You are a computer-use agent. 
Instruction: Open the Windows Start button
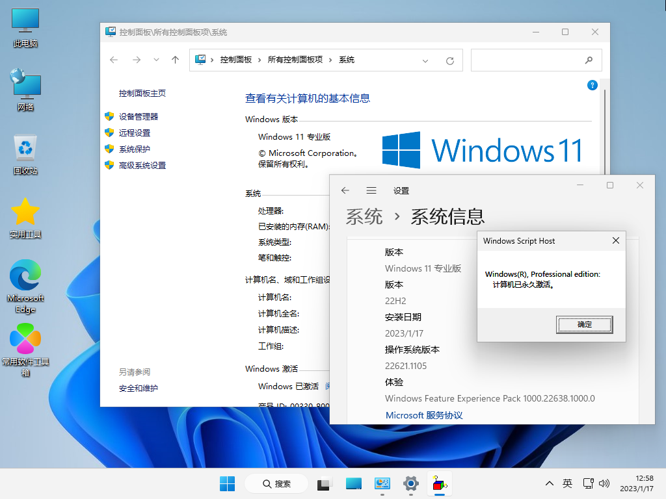tap(227, 483)
